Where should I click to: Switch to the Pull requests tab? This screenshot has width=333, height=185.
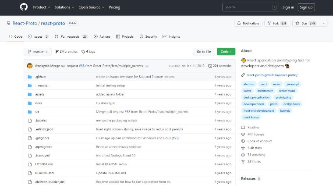coord(71,36)
